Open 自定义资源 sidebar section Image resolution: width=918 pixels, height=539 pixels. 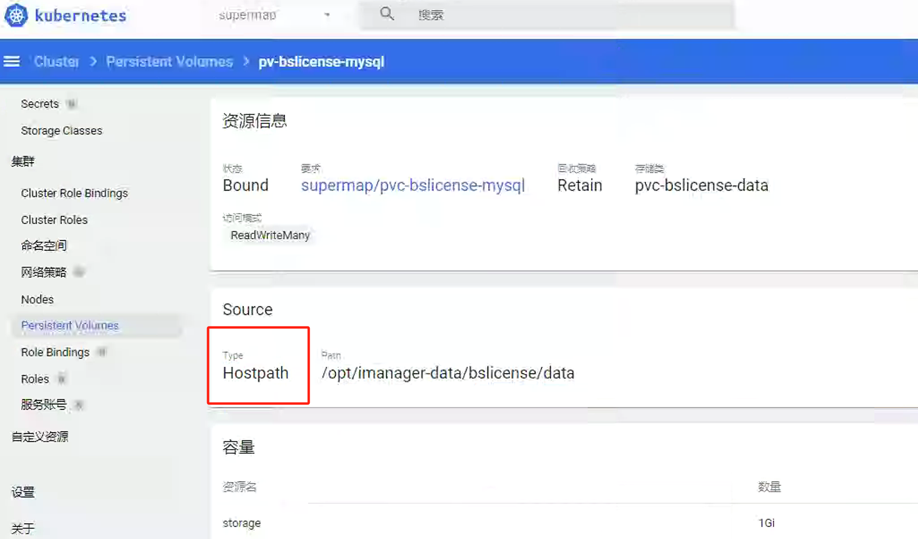[x=40, y=437]
